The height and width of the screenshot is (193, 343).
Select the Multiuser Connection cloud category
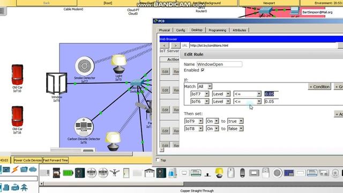33,169
